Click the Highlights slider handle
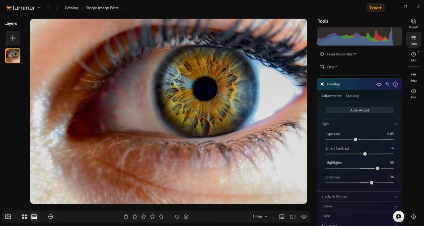The image size is (424, 226). pyautogui.click(x=378, y=168)
